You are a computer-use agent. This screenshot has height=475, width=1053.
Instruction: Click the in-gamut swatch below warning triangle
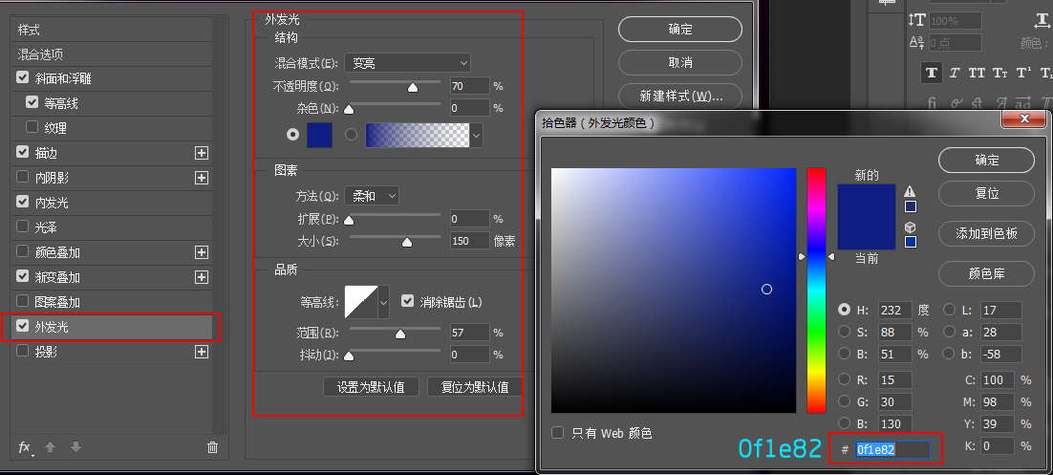click(x=911, y=206)
